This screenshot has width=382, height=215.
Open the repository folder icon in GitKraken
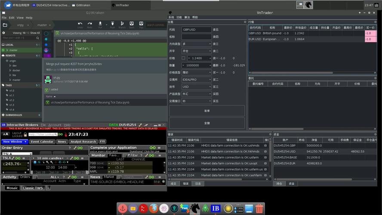tap(5, 25)
